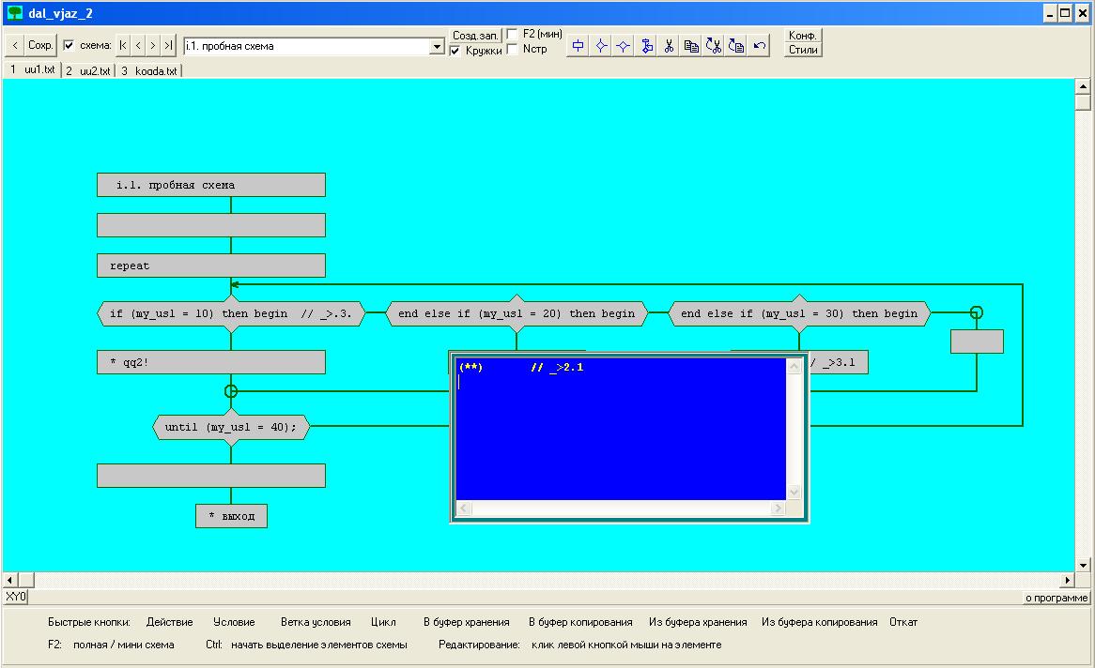Switch to the kooda.txt tab
The height and width of the screenshot is (668, 1095).
point(149,70)
